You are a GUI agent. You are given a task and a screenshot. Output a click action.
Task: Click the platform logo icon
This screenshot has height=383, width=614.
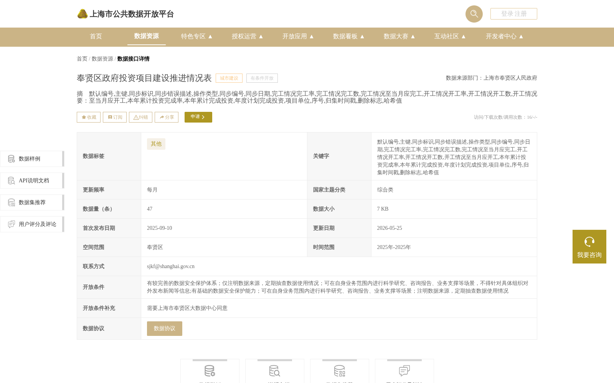(x=83, y=14)
